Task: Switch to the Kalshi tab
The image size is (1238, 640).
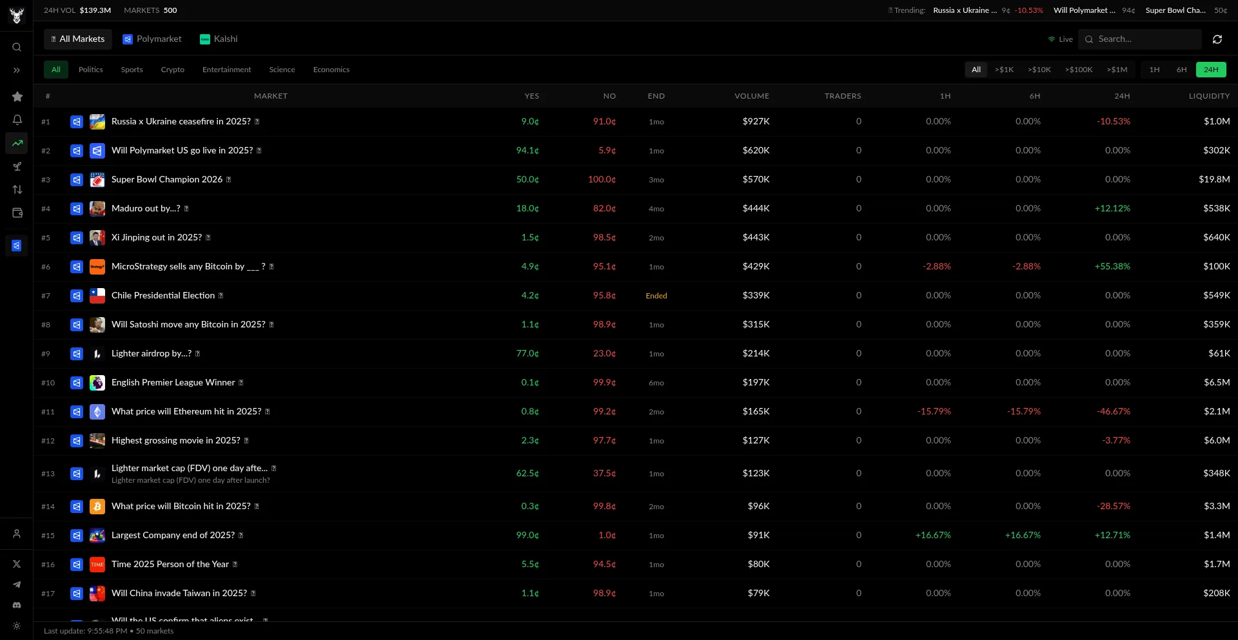Action: tap(219, 39)
